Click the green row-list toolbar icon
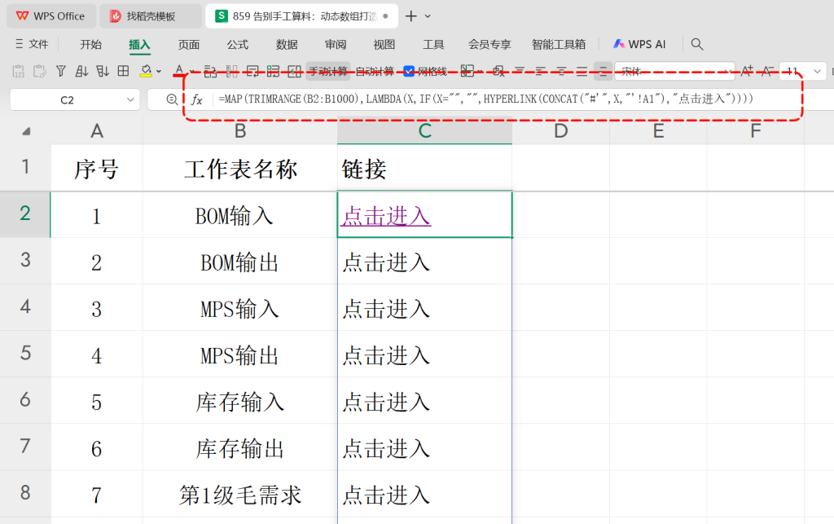The image size is (834, 524). pos(273,71)
